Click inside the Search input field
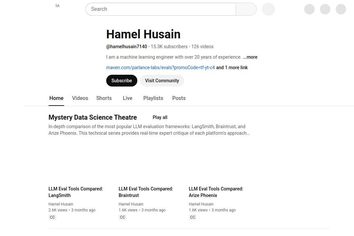354x236 pixels. pos(161,9)
